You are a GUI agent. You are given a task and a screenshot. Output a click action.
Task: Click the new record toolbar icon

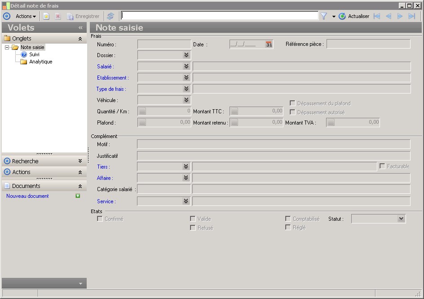point(46,16)
